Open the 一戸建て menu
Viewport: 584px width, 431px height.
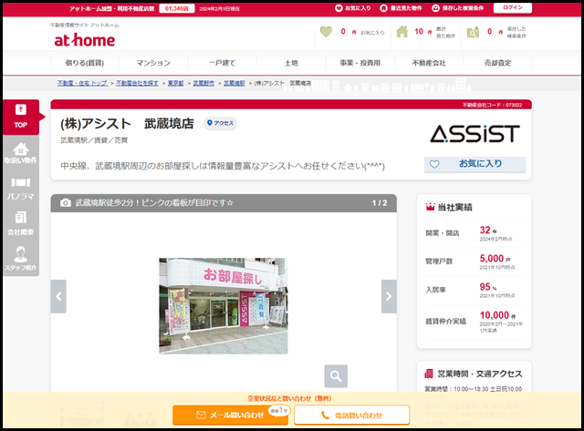[223, 63]
